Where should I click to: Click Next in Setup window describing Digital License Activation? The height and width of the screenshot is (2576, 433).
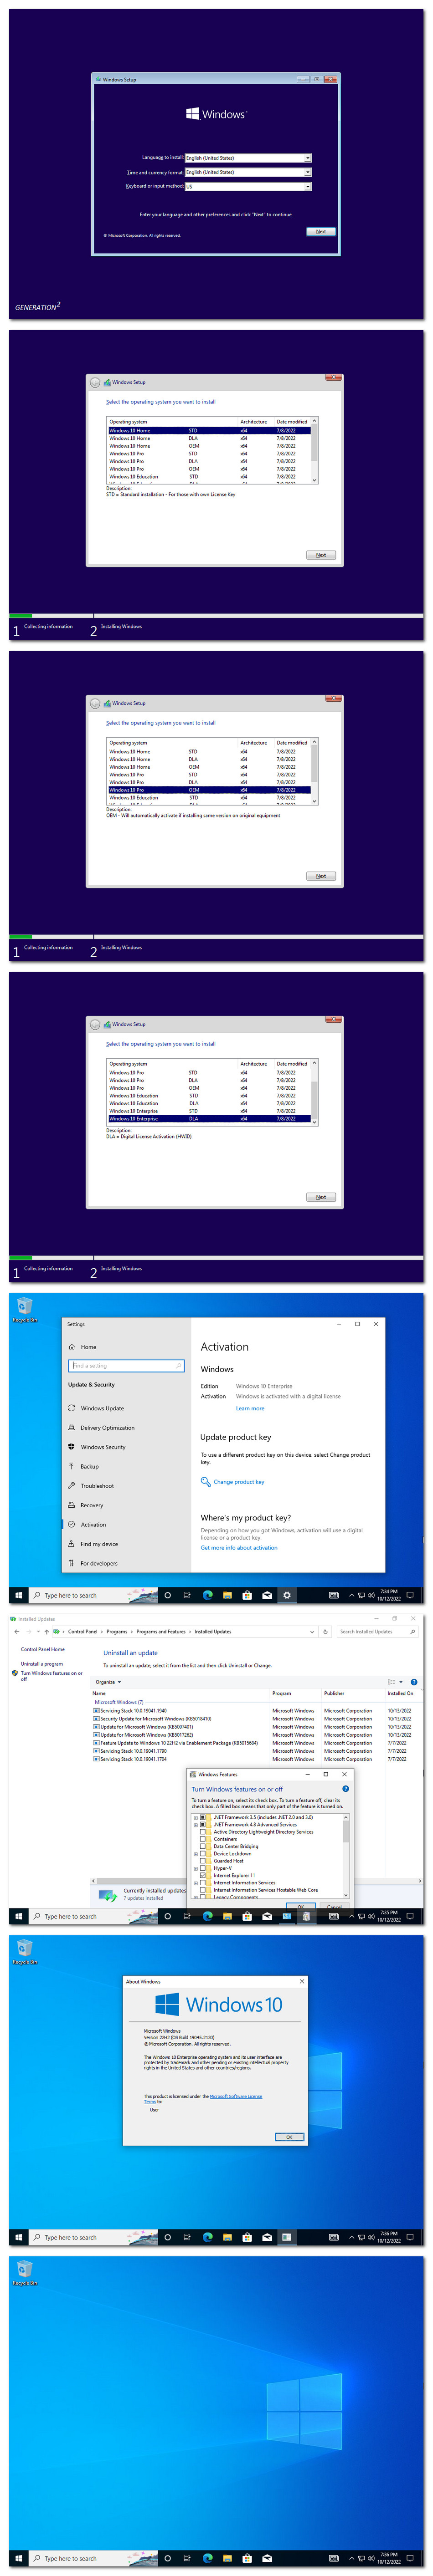[320, 1197]
